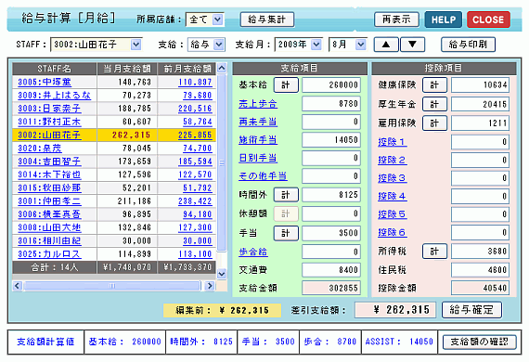Expand the STAFF selector dropdown

pyautogui.click(x=135, y=45)
